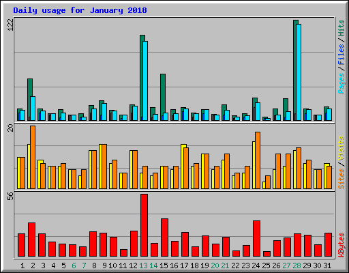Click day label '8' on the x-axis
The height and width of the screenshot is (273, 349).
coord(94,265)
